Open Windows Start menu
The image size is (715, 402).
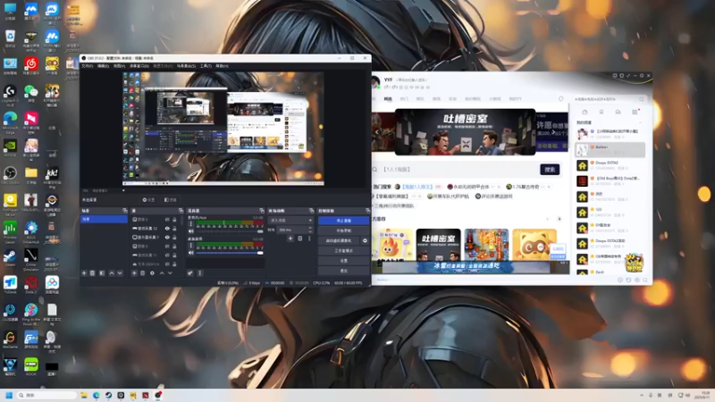pos(9,395)
